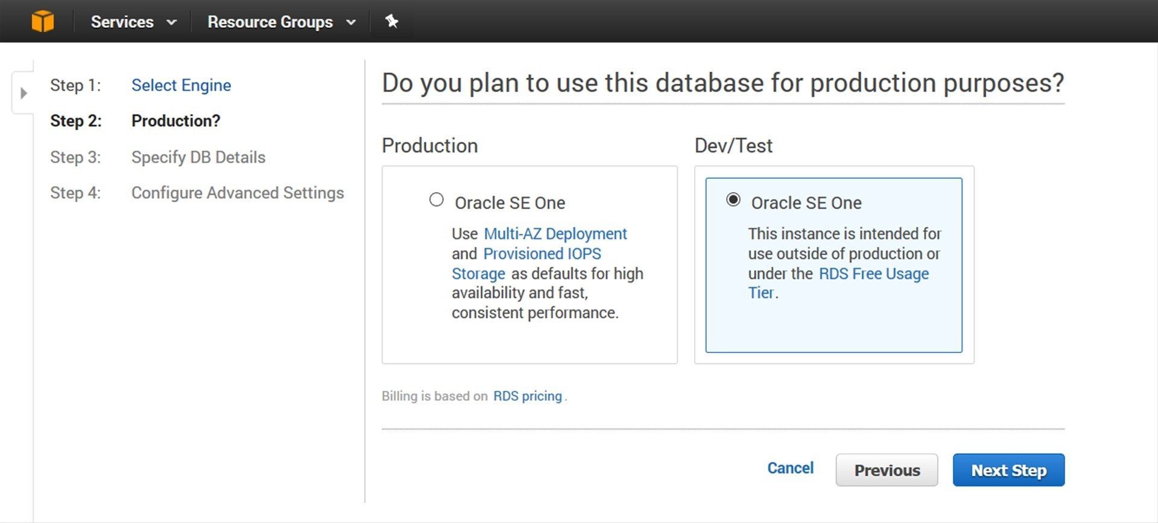The height and width of the screenshot is (523, 1158).
Task: Click the Next Step button
Action: click(x=1008, y=470)
